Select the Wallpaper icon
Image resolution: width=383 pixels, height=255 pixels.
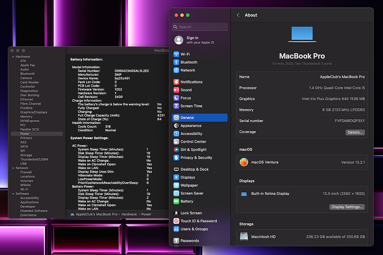176,185
